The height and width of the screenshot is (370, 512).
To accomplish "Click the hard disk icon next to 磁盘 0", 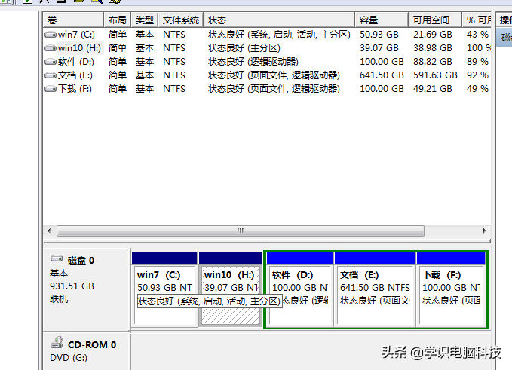I will [x=57, y=258].
